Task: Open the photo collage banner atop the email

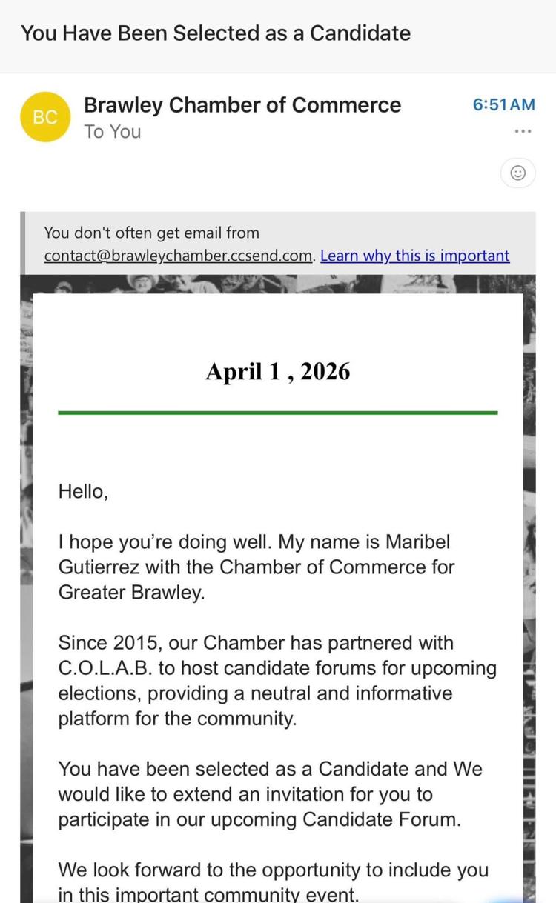Action: pos(278,284)
